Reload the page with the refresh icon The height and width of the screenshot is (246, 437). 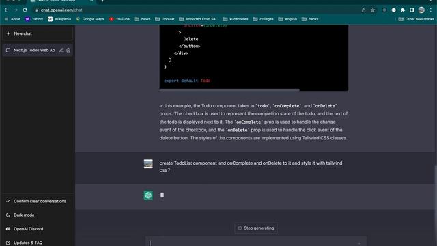coord(25,10)
